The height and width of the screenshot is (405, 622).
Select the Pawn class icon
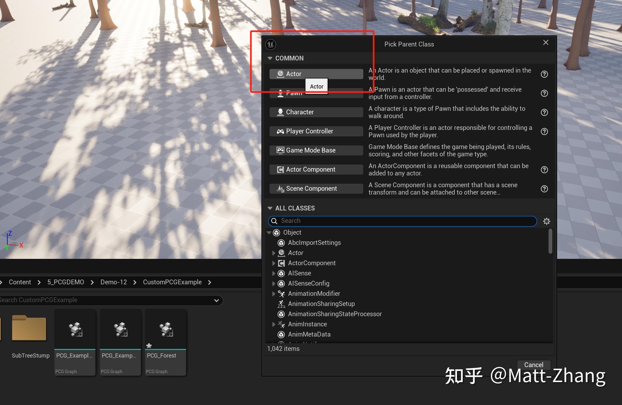(x=280, y=93)
